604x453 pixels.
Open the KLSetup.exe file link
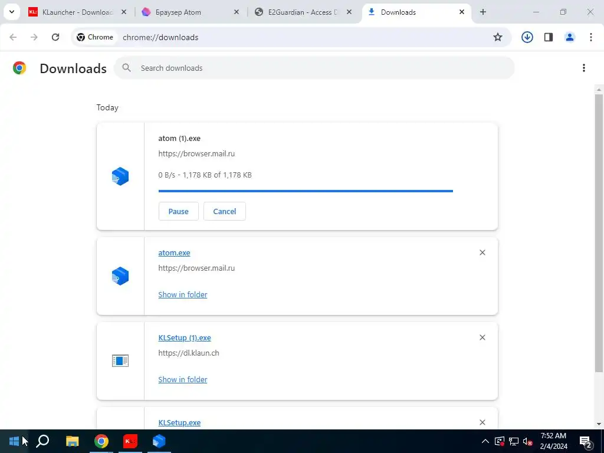coord(179,422)
